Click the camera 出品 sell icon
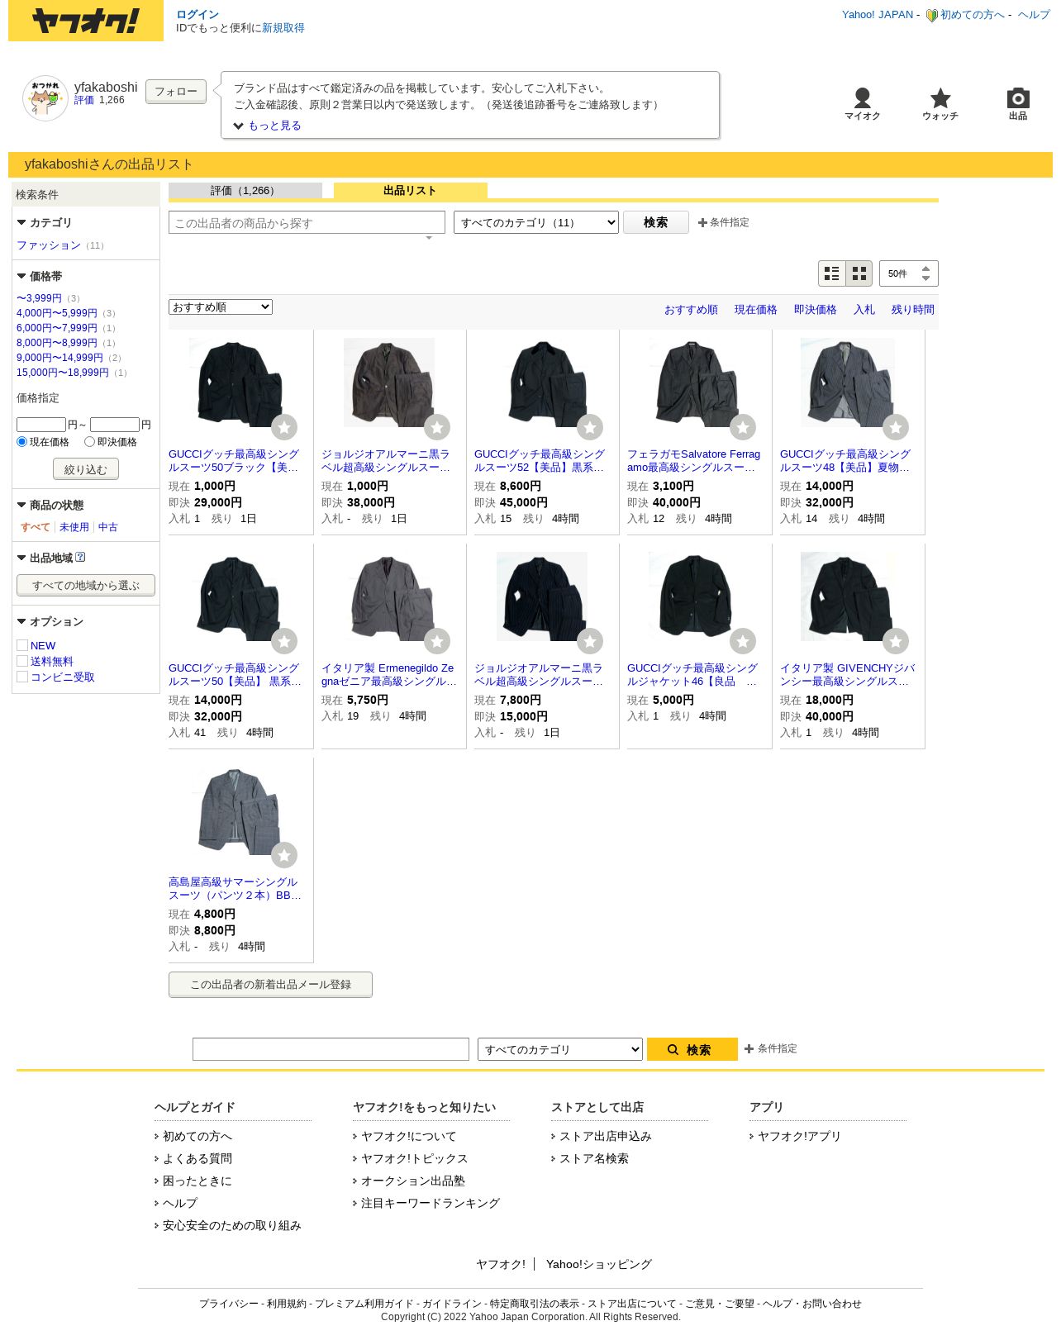The width and height of the screenshot is (1061, 1340). pos(1018,104)
